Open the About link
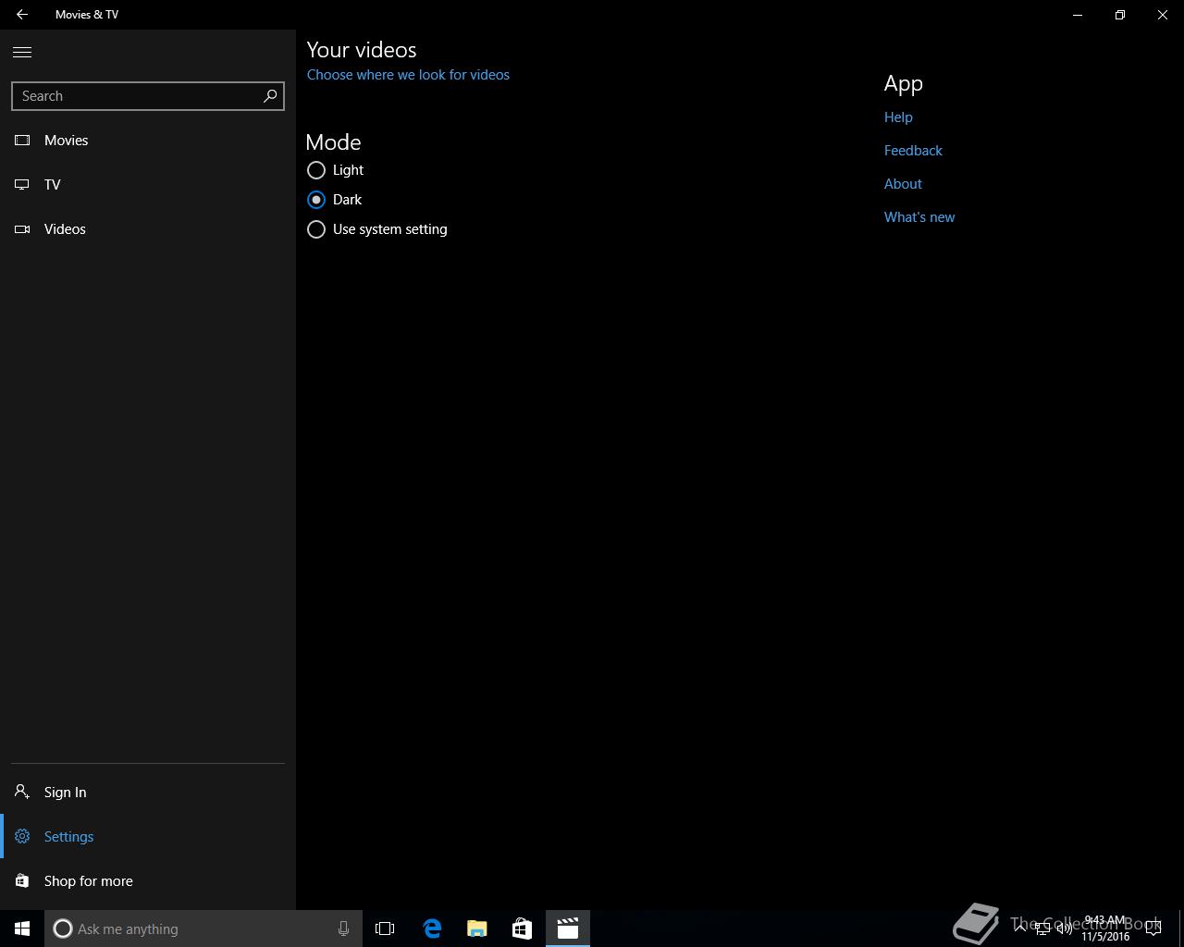Viewport: 1184px width, 947px height. pos(903,184)
